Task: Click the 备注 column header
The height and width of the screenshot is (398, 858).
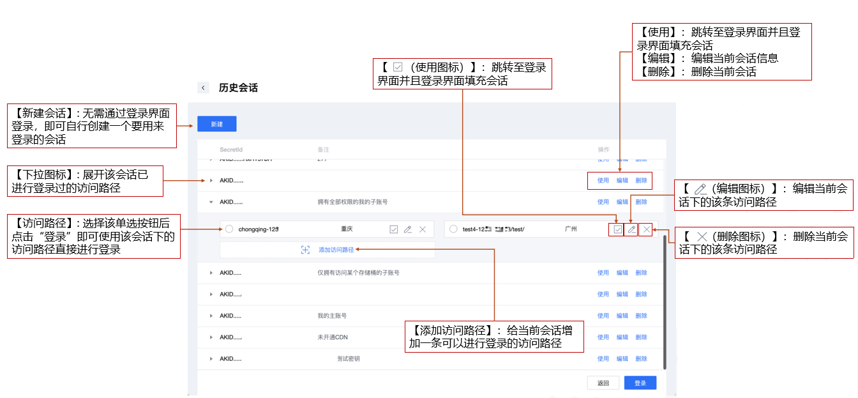Action: pyautogui.click(x=323, y=149)
